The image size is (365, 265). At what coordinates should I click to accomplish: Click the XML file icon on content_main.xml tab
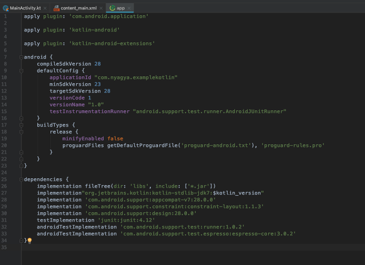tap(57, 8)
